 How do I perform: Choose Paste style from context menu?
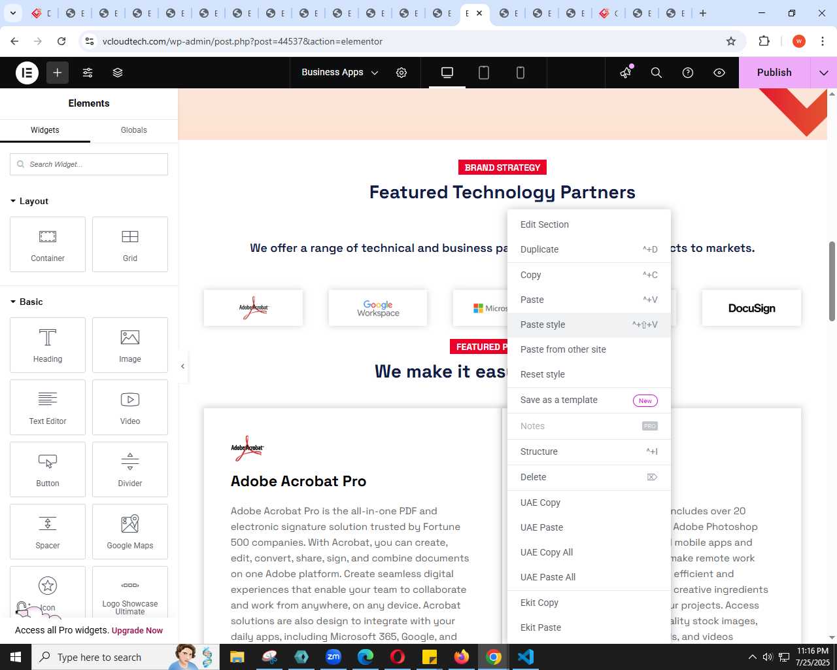(589, 325)
